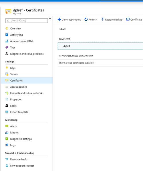Viewport: 143px width, 171px height.
Task: Click the Resource health heart icon
Action: pyautogui.click(x=7, y=159)
